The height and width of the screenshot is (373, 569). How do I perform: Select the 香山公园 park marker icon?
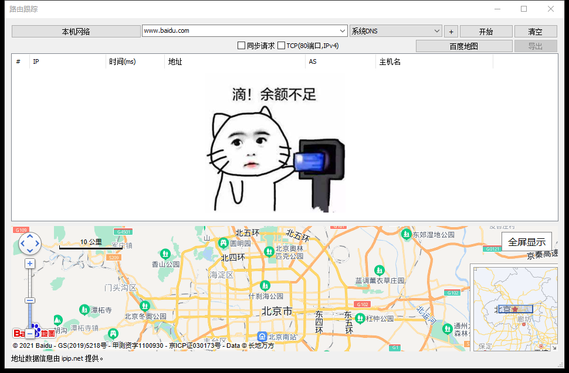coord(166,254)
